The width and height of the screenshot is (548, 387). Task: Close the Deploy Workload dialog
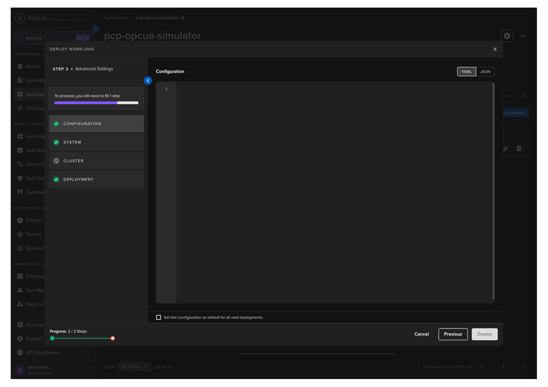495,49
